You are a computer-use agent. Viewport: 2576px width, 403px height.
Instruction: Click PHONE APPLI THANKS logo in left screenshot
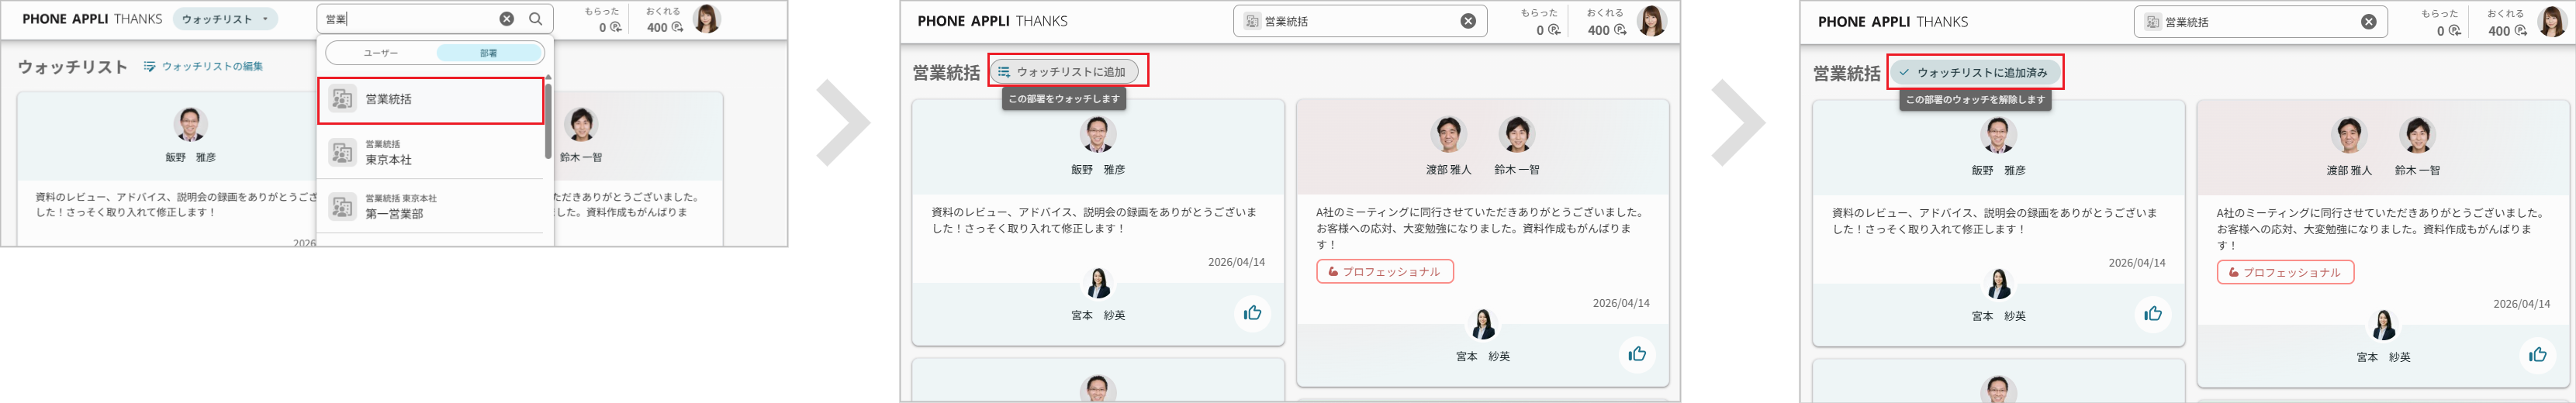coord(92,19)
